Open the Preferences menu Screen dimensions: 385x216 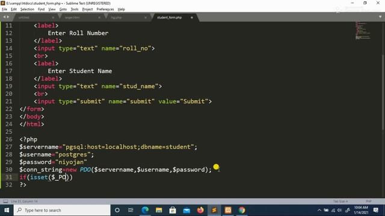[105, 10]
